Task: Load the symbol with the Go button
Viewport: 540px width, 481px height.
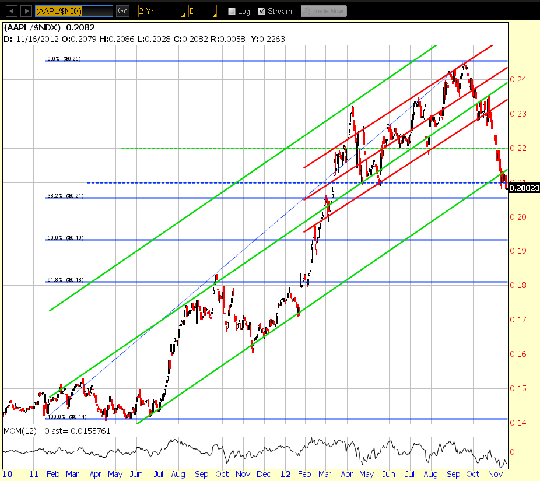Action: click(122, 11)
